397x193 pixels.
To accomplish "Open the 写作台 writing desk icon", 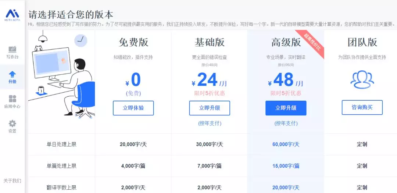I will (12, 49).
